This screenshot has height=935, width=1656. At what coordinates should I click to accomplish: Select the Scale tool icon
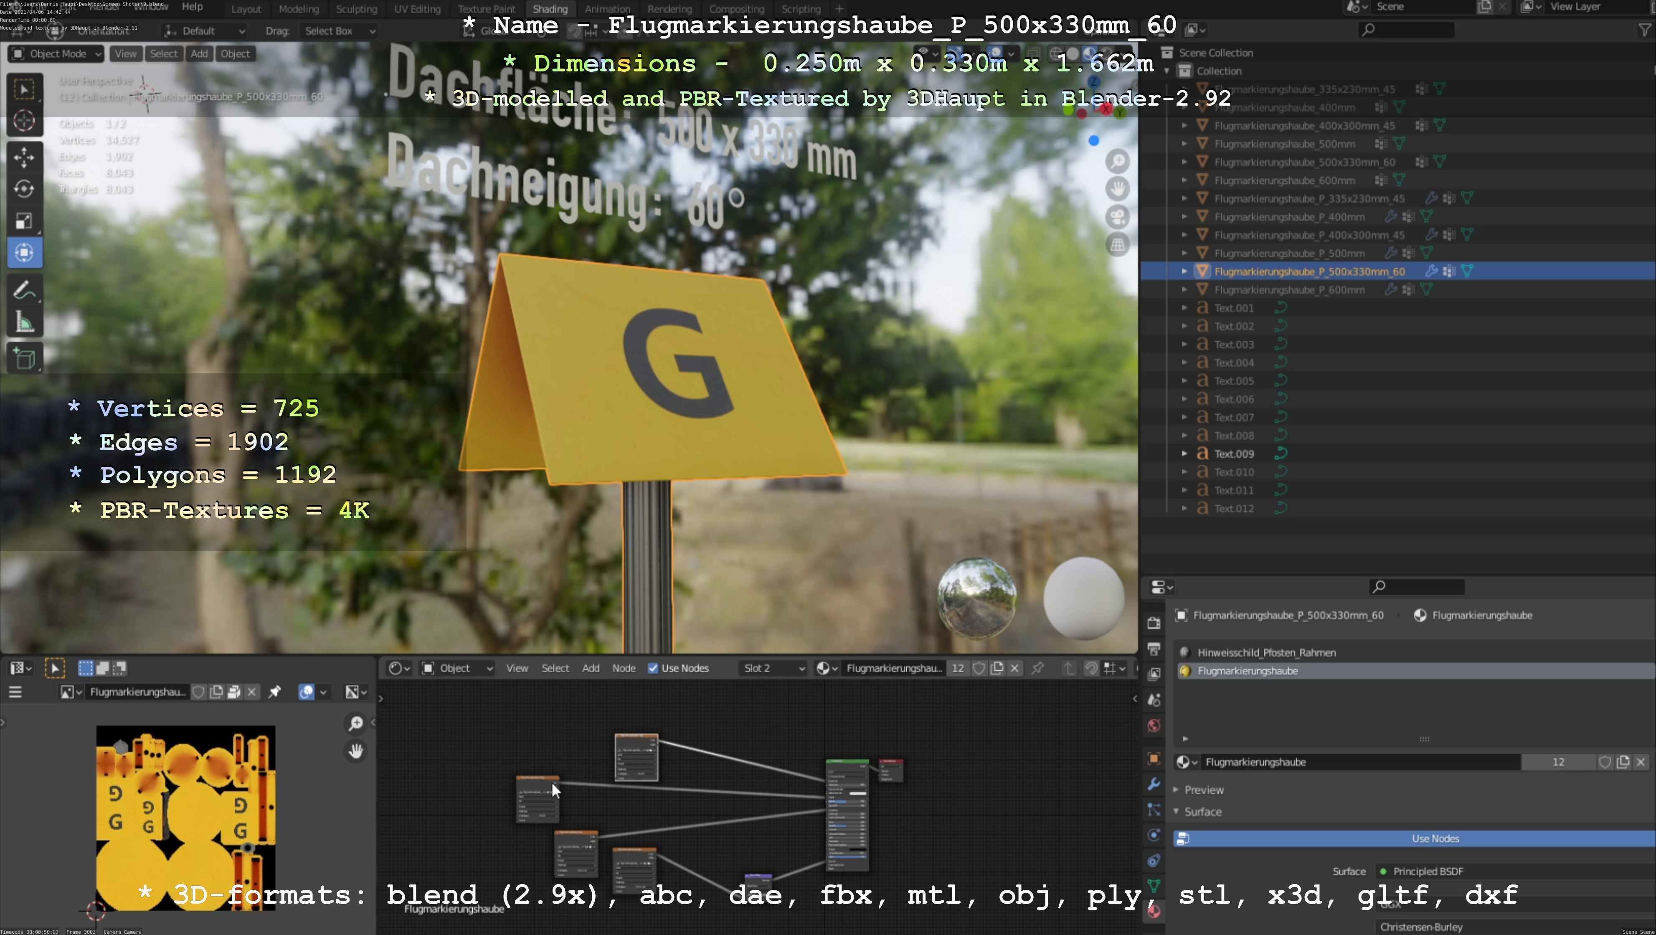pos(24,221)
